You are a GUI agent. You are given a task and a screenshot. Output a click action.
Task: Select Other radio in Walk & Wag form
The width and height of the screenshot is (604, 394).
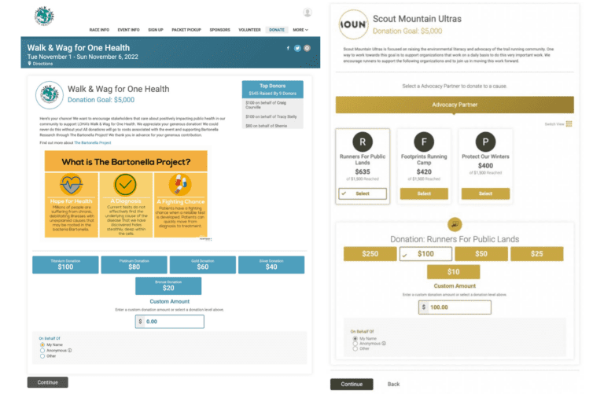click(42, 356)
